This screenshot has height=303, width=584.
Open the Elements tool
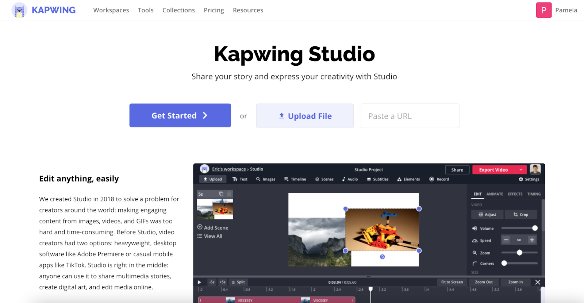[x=408, y=179]
